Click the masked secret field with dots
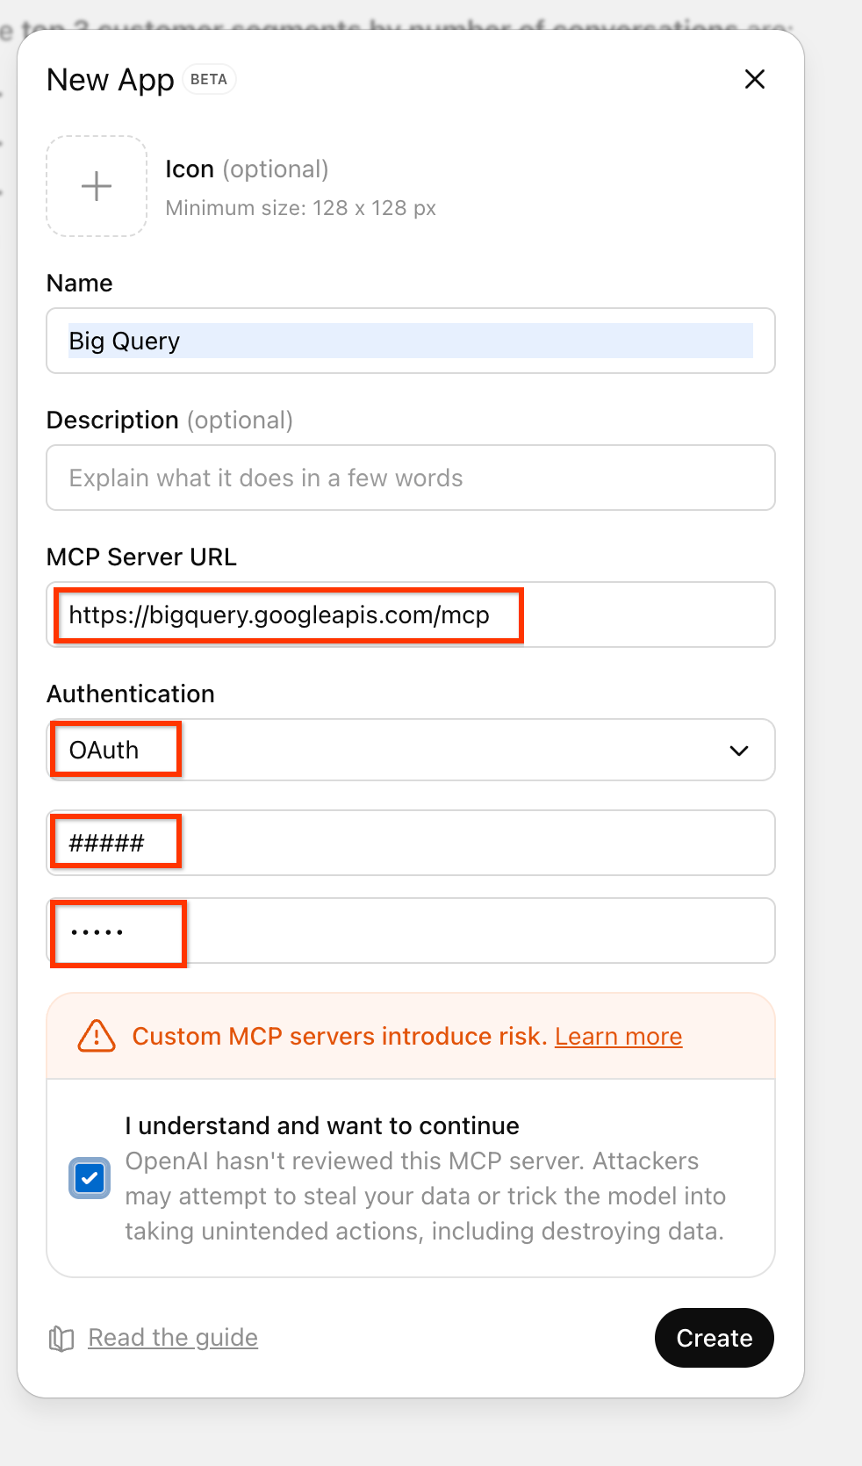 coord(411,931)
